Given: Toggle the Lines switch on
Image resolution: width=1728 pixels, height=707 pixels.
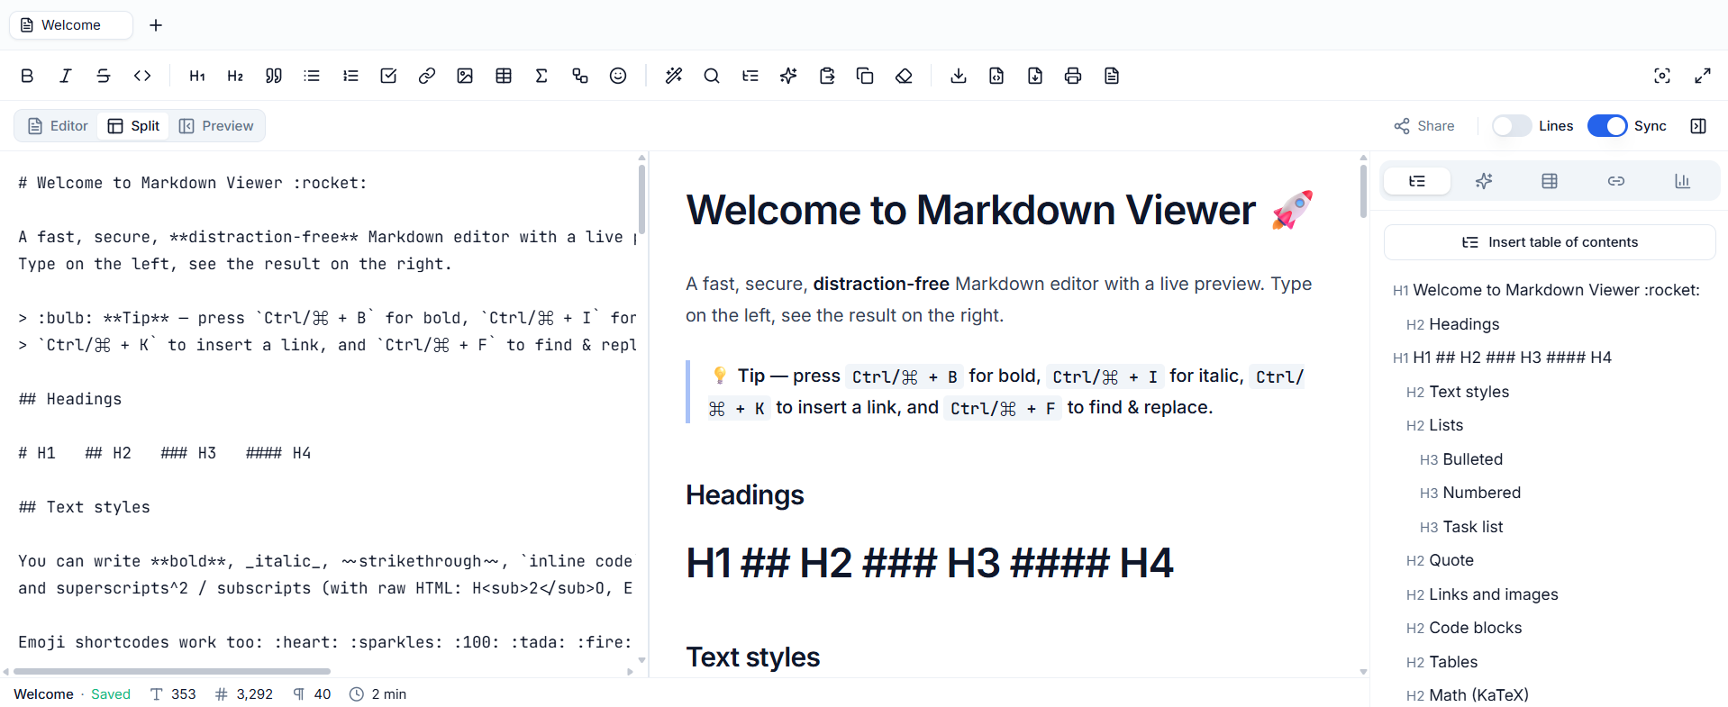Looking at the screenshot, I should tap(1512, 126).
